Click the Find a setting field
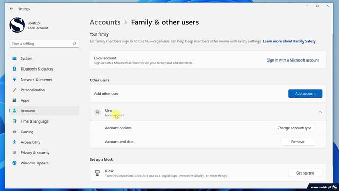This screenshot has width=339, height=191. [x=44, y=44]
